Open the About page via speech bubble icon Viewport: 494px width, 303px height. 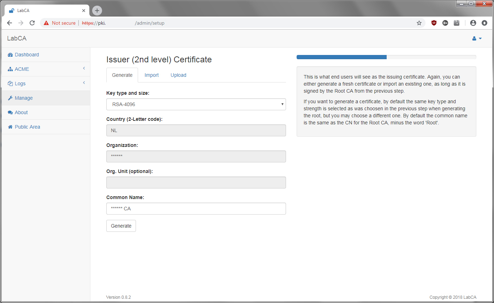(x=10, y=112)
